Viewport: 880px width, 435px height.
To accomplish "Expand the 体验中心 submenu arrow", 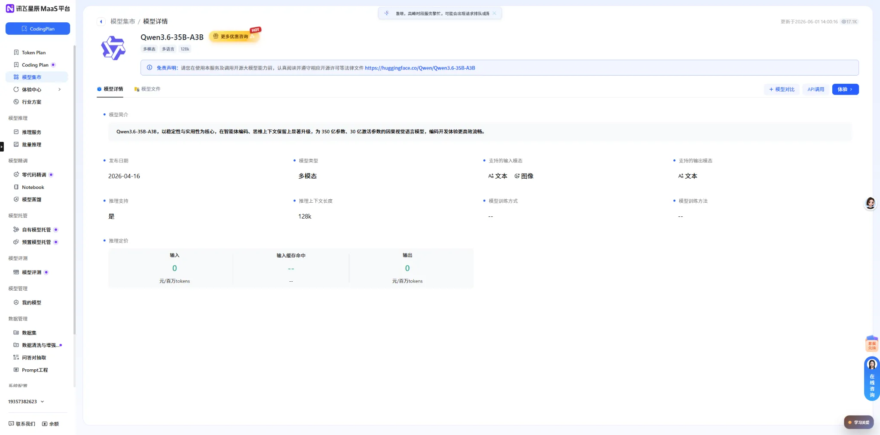I will coord(59,89).
